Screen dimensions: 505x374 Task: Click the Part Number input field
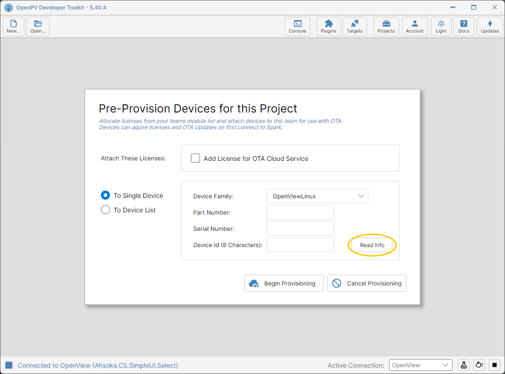tap(300, 212)
